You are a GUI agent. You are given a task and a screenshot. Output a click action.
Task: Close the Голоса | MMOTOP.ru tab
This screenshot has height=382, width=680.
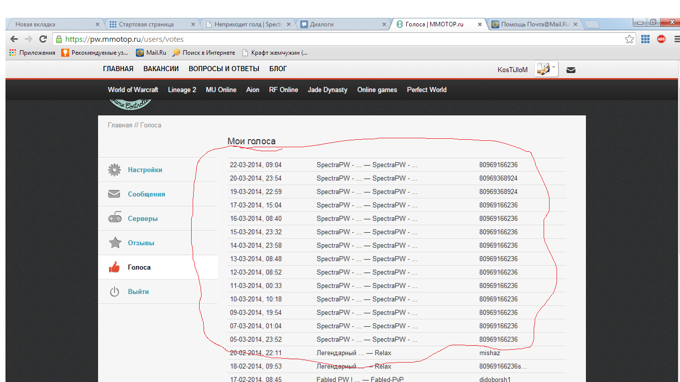pos(480,24)
